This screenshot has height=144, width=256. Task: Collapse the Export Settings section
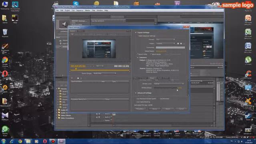point(136,32)
